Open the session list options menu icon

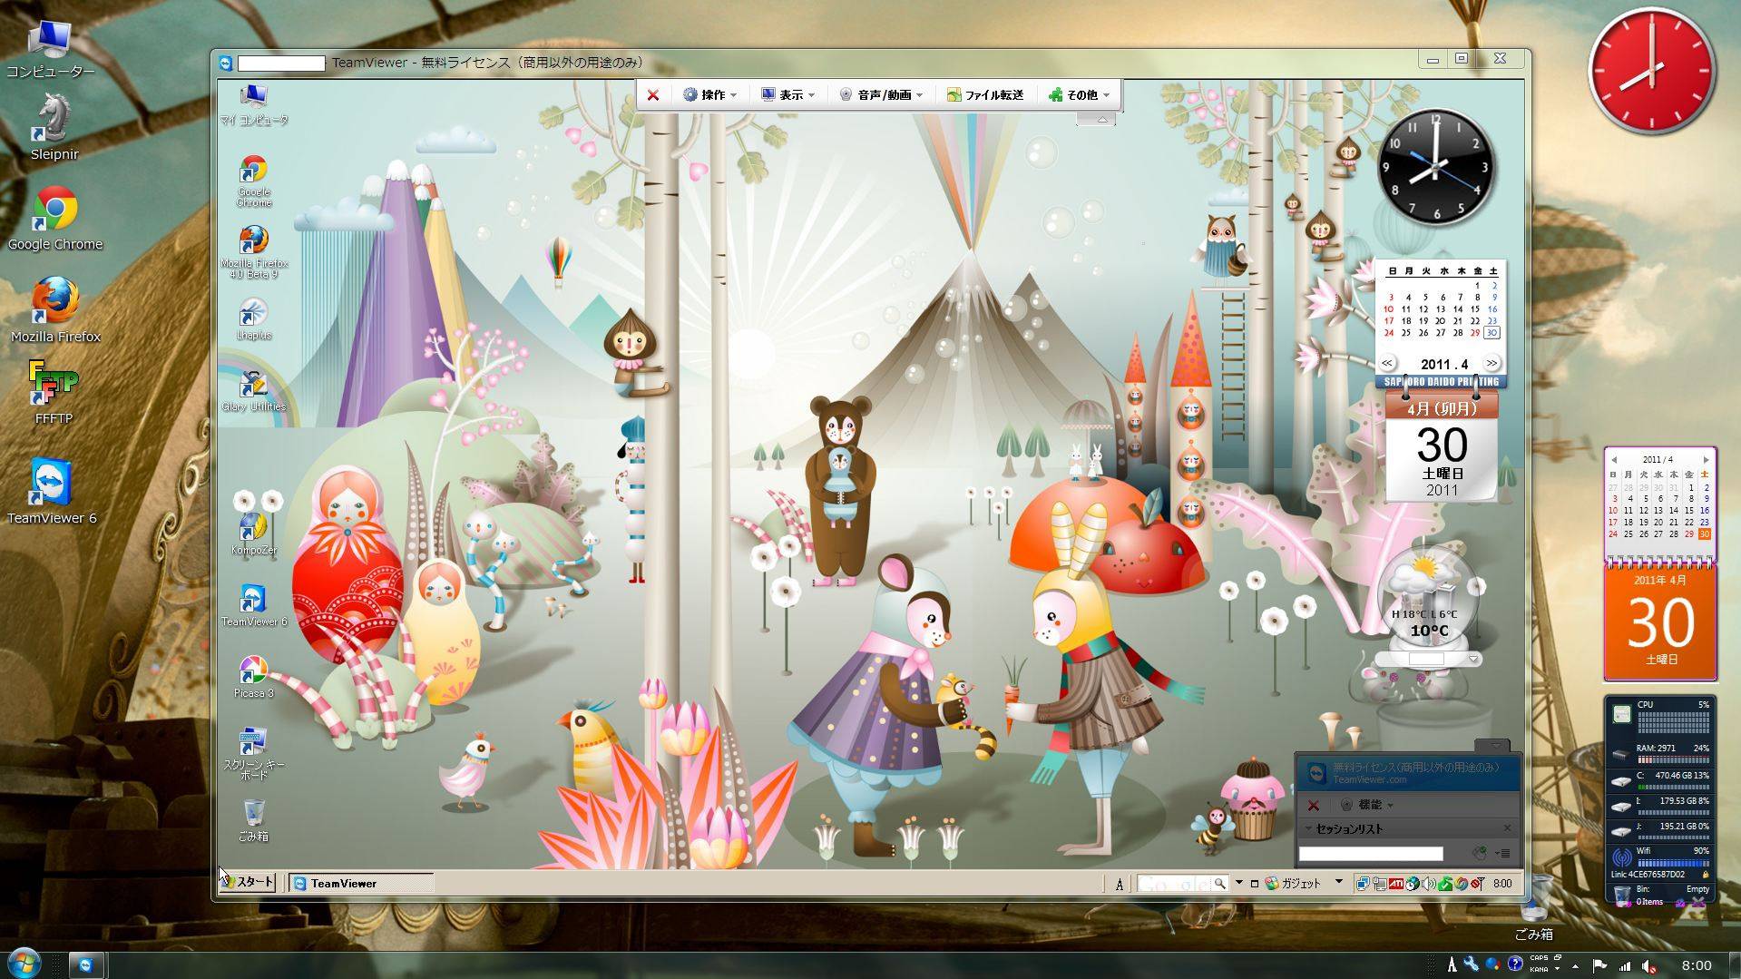tap(1502, 853)
